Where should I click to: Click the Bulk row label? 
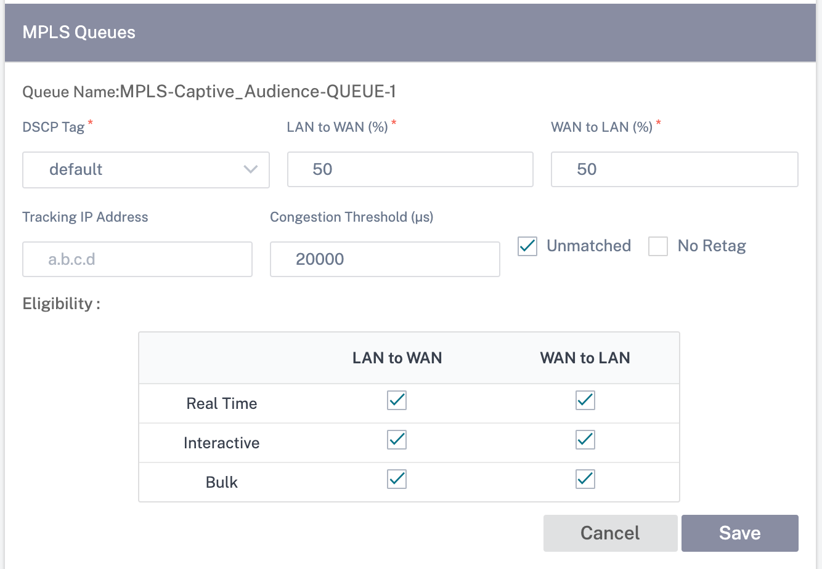click(222, 482)
